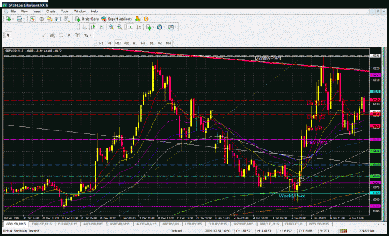Toggle the Expert Advisors button
Image resolution: width=389 pixels, height=236 pixels.
(116, 19)
